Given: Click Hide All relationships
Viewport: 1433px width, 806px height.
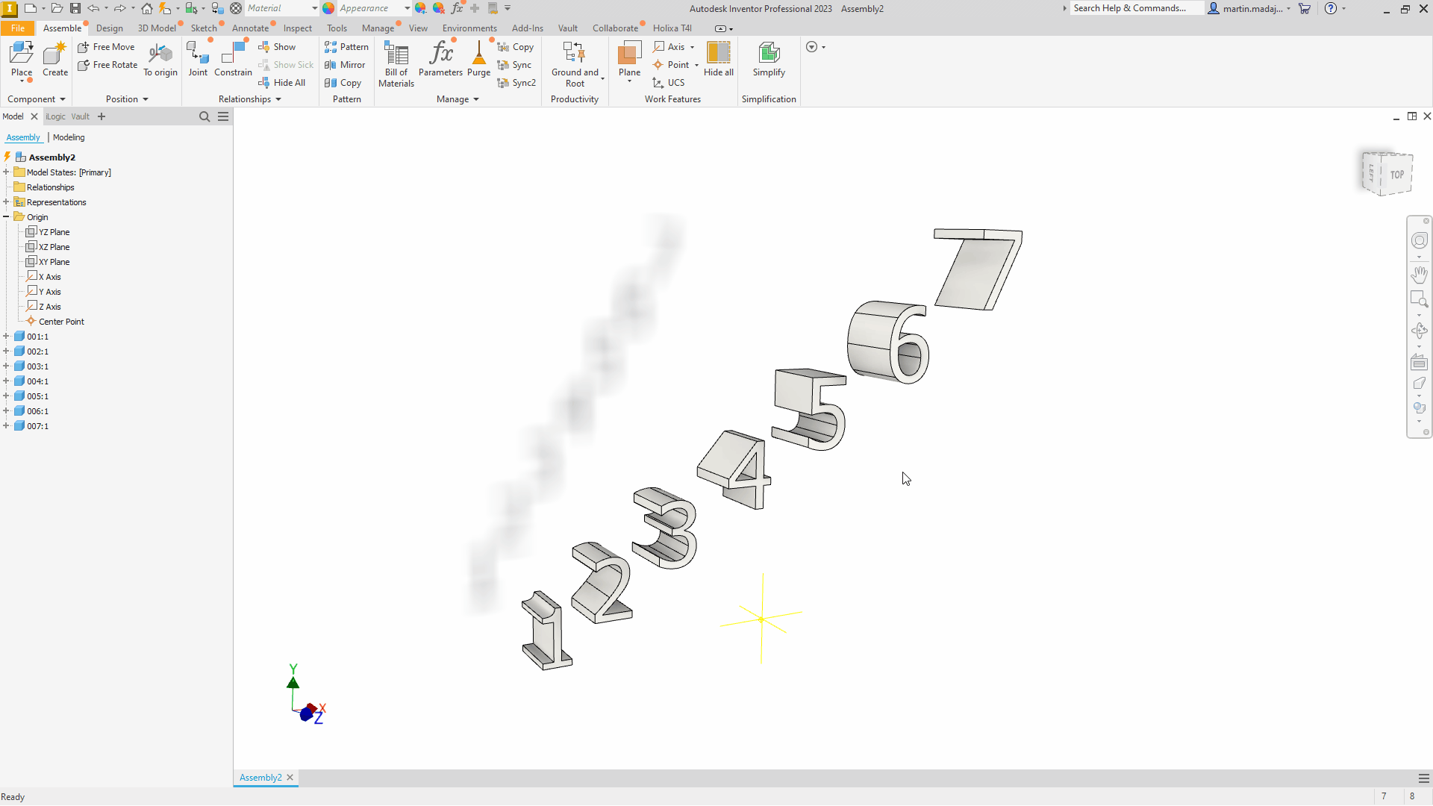Looking at the screenshot, I should (288, 83).
